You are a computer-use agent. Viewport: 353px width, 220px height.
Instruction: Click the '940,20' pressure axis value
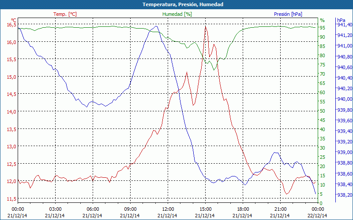coord(345,88)
